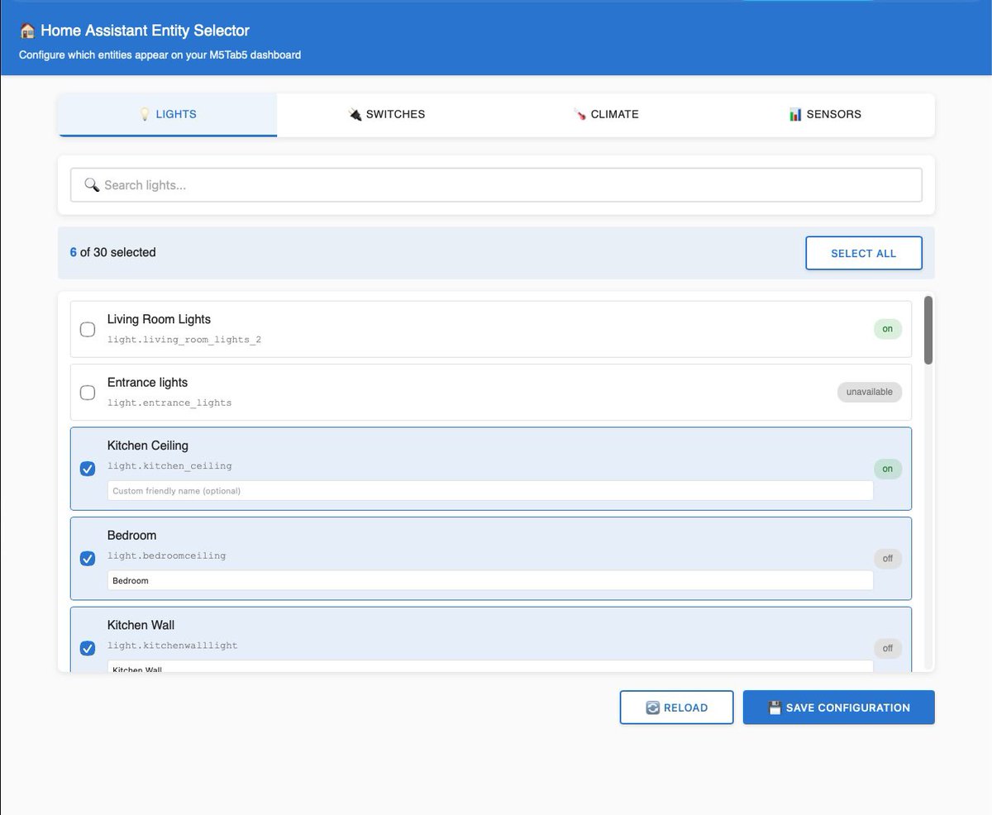Image resolution: width=992 pixels, height=815 pixels.
Task: Click the 'unavailable' badge for Entrance lights
Action: (870, 392)
